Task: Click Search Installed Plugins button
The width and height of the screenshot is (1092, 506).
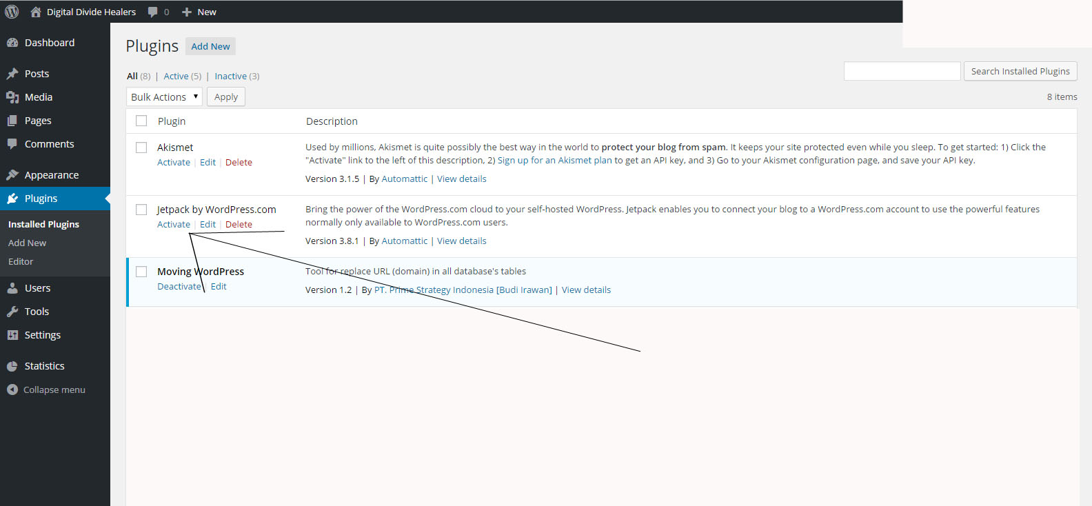Action: tap(1020, 71)
